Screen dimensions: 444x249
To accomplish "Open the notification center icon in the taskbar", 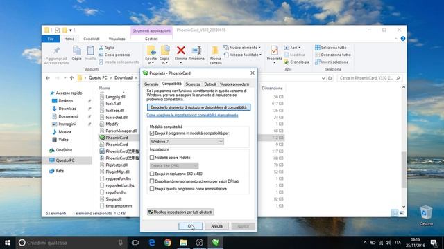I will (434, 243).
